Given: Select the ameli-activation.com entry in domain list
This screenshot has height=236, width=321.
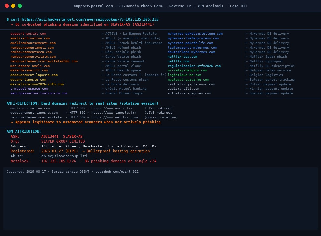Looking at the screenshot, I should click(x=30, y=38).
